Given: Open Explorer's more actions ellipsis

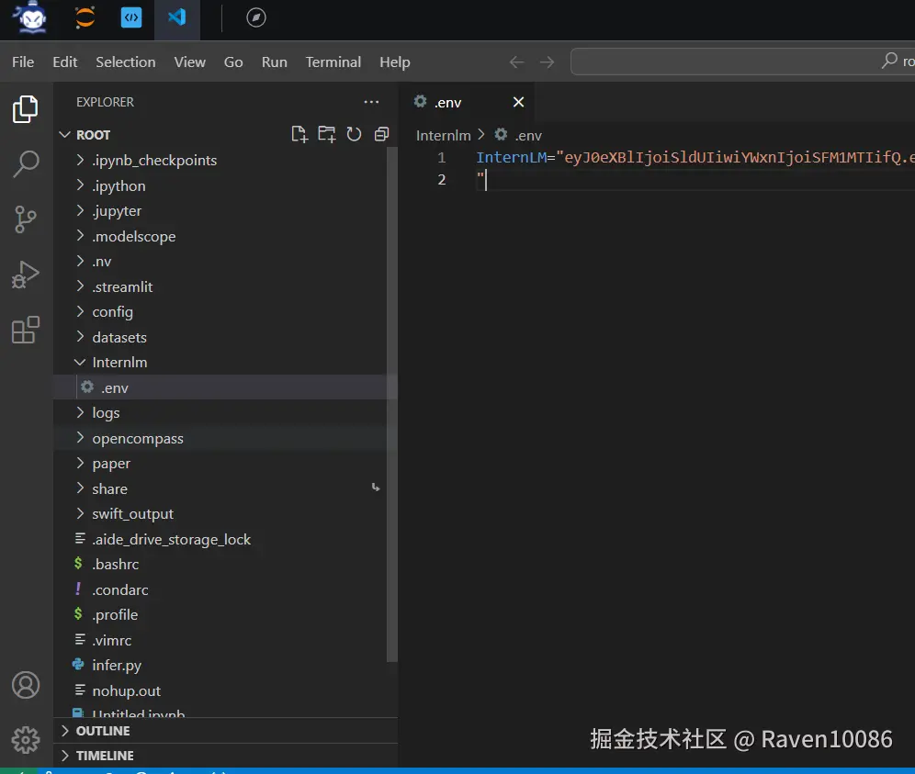Looking at the screenshot, I should [371, 102].
